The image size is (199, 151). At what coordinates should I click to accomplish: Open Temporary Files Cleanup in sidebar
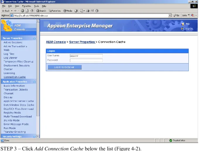point(18,62)
